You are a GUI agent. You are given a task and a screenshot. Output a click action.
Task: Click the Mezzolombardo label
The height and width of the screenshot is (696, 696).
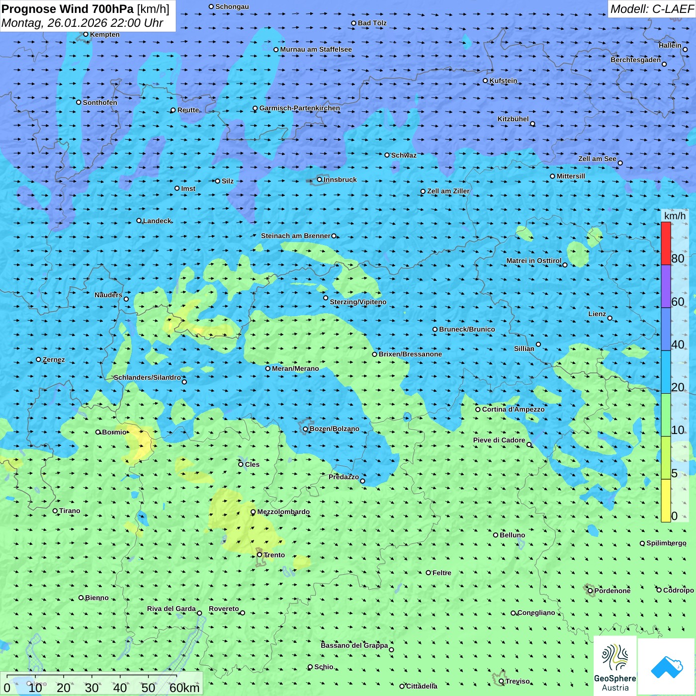[x=283, y=512]
